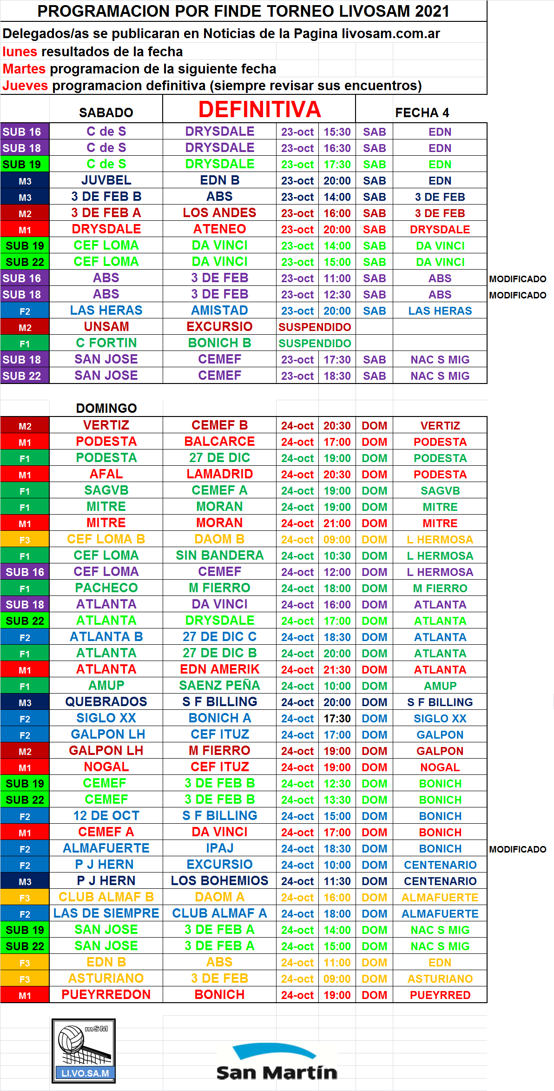This screenshot has width=554, height=1091.
Task: Select the SABADO header cell
Action: pyautogui.click(x=106, y=112)
